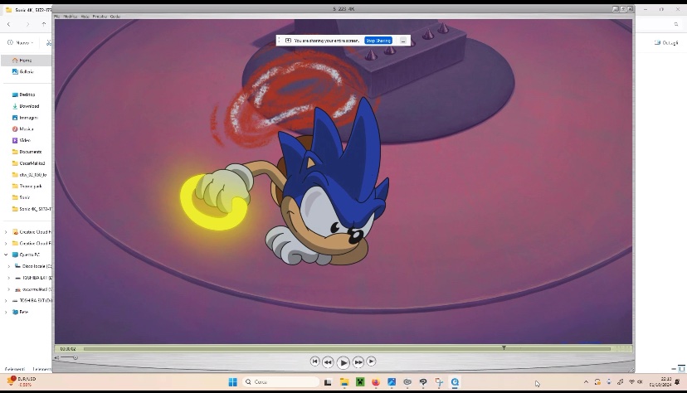The width and height of the screenshot is (687, 393).
Task: Show hidden system tray icons
Action: pyautogui.click(x=586, y=382)
